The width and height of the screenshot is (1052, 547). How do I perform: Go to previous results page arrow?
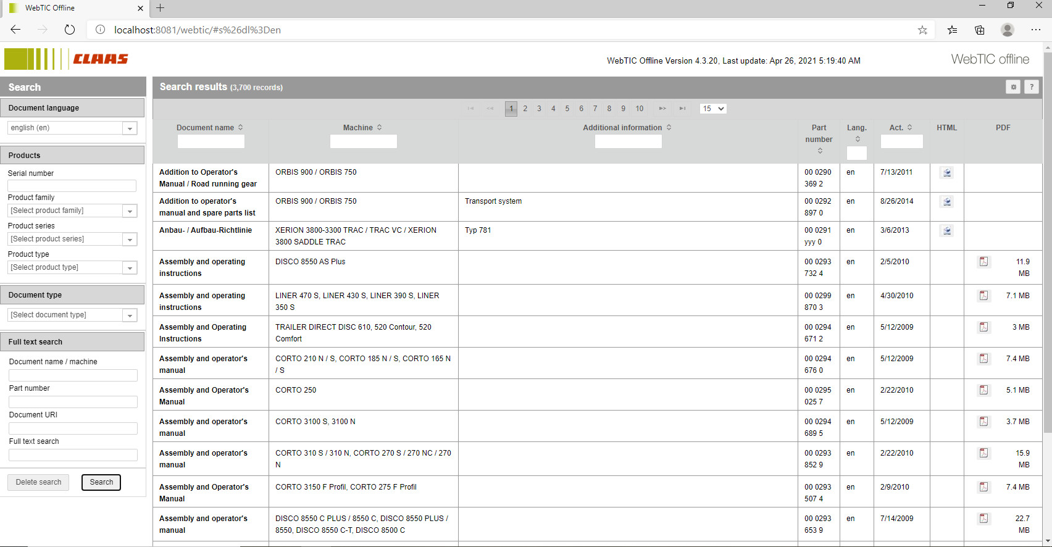[x=490, y=109]
